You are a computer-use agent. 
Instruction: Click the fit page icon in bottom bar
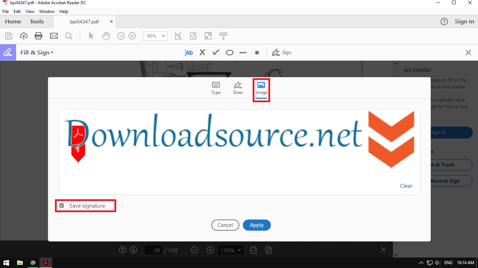253,250
